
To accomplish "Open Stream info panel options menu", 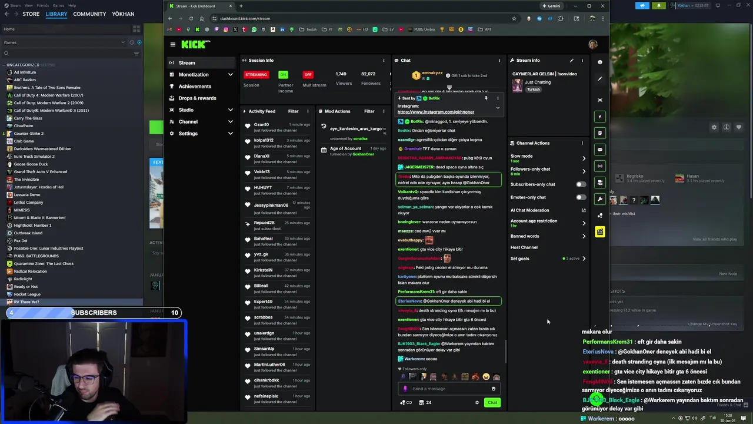I will click(582, 60).
